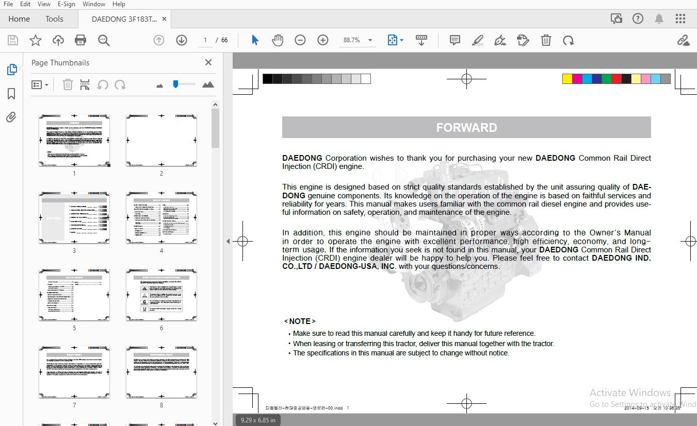The height and width of the screenshot is (426, 697).
Task: Open thumbnail options dropdown menu
Action: pyautogui.click(x=40, y=84)
